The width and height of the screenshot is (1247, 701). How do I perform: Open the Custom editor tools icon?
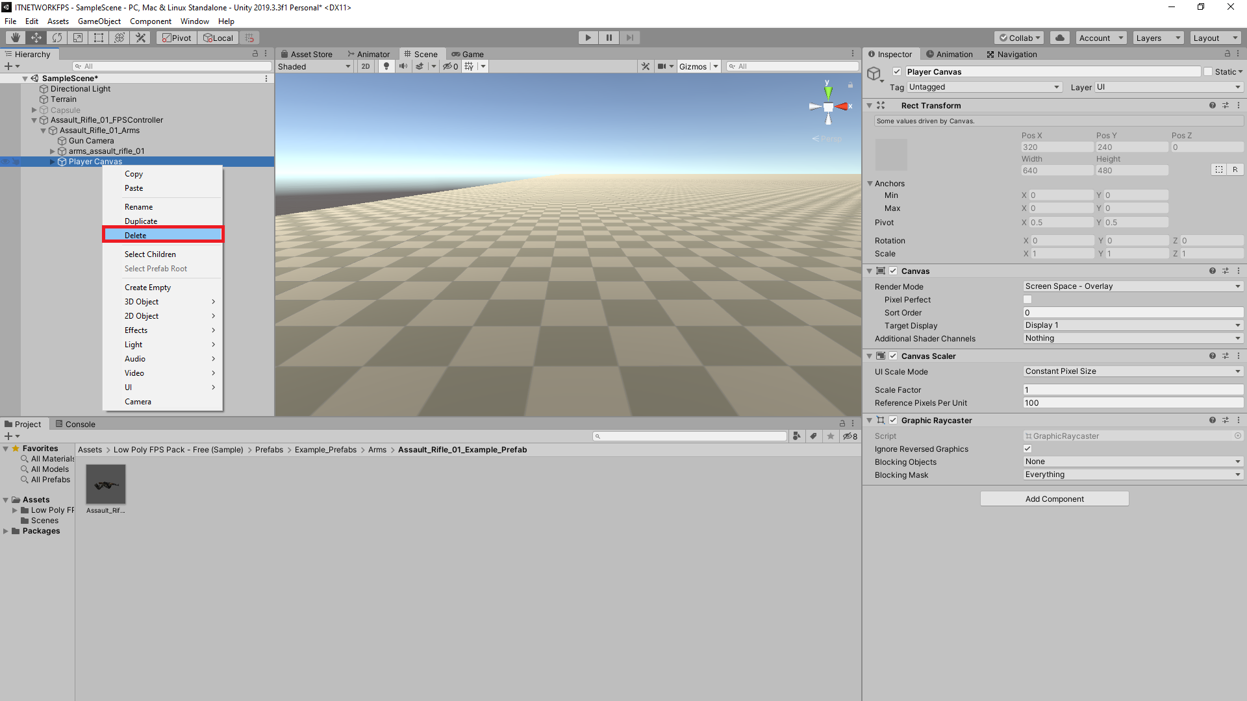(x=140, y=37)
